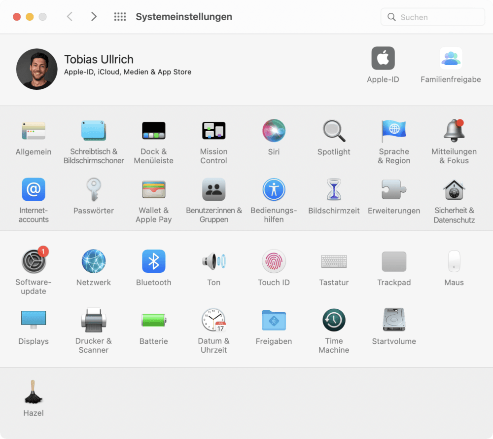Open Wallet & Apple Pay settings
Image resolution: width=493 pixels, height=439 pixels.
[154, 189]
